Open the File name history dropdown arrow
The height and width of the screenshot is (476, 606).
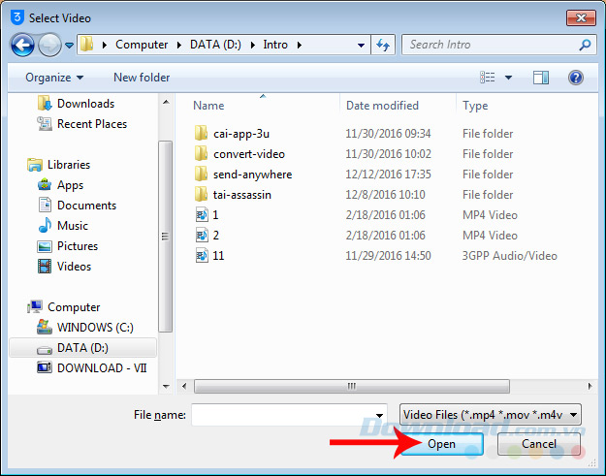pos(379,415)
